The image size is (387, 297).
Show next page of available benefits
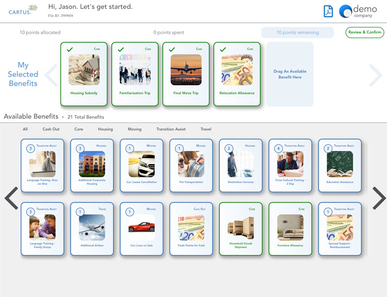378,198
